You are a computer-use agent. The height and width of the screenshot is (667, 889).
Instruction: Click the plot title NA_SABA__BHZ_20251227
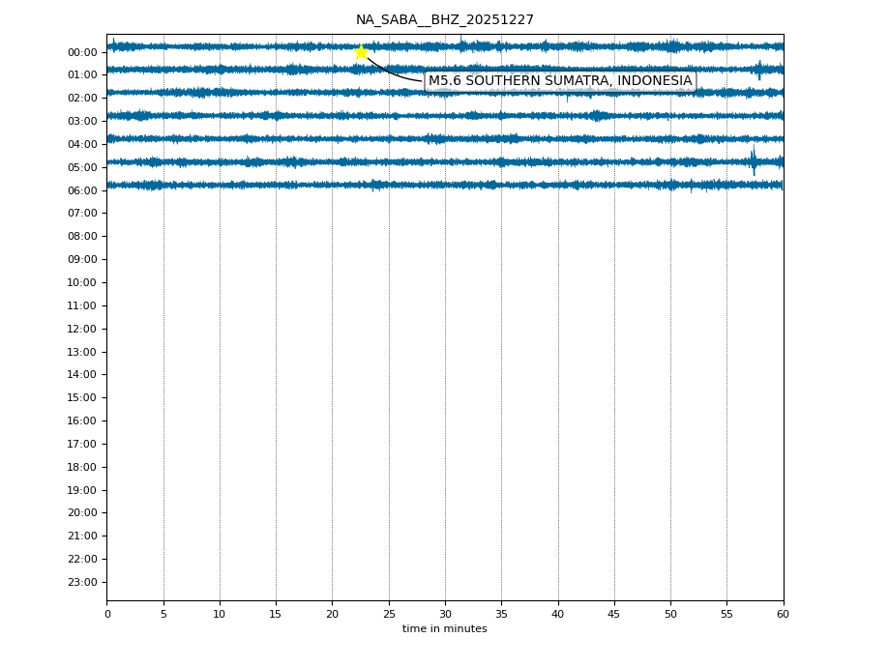pos(444,20)
